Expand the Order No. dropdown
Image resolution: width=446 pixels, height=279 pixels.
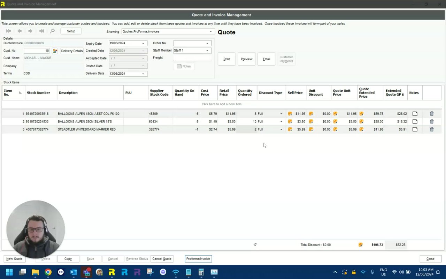click(x=207, y=43)
